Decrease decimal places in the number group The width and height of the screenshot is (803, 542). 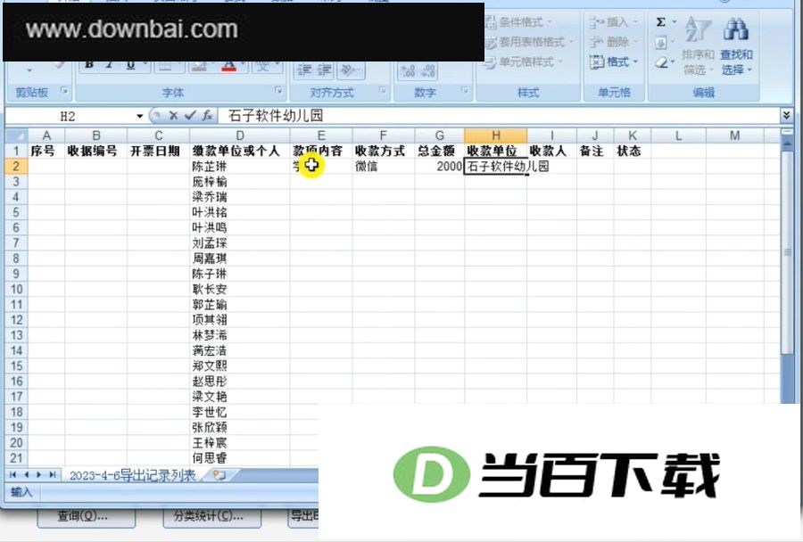click(428, 70)
